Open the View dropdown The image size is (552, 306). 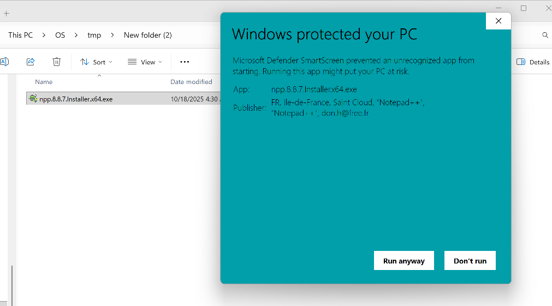point(145,62)
